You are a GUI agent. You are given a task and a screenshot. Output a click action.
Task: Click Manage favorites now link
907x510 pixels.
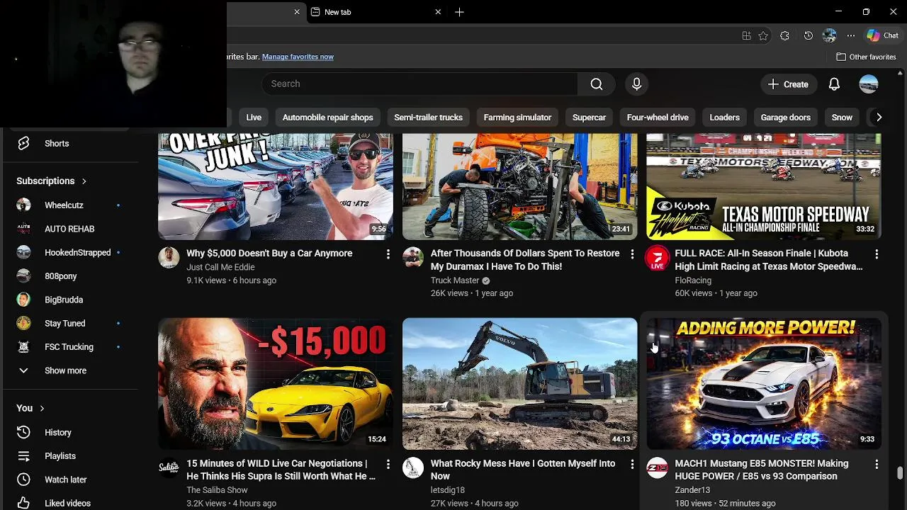(x=298, y=57)
